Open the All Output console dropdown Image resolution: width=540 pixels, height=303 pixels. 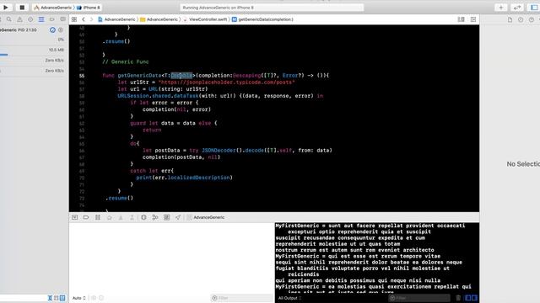289,298
